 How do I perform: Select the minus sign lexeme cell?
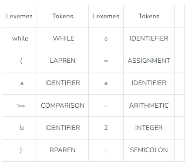point(106,106)
